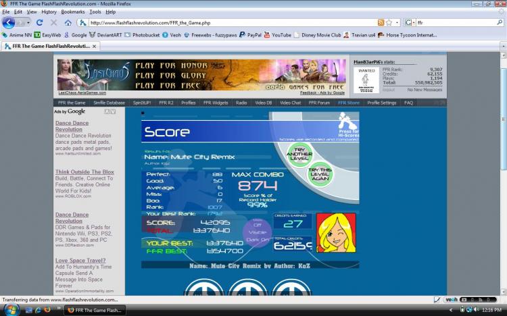
Task: Click the URL address field
Action: tap(233, 22)
